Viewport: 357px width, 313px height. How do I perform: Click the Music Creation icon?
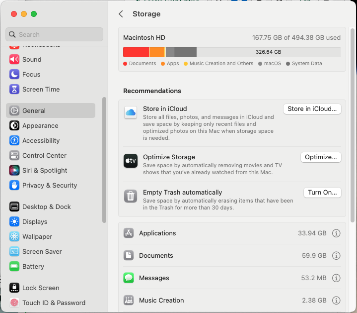tap(129, 300)
